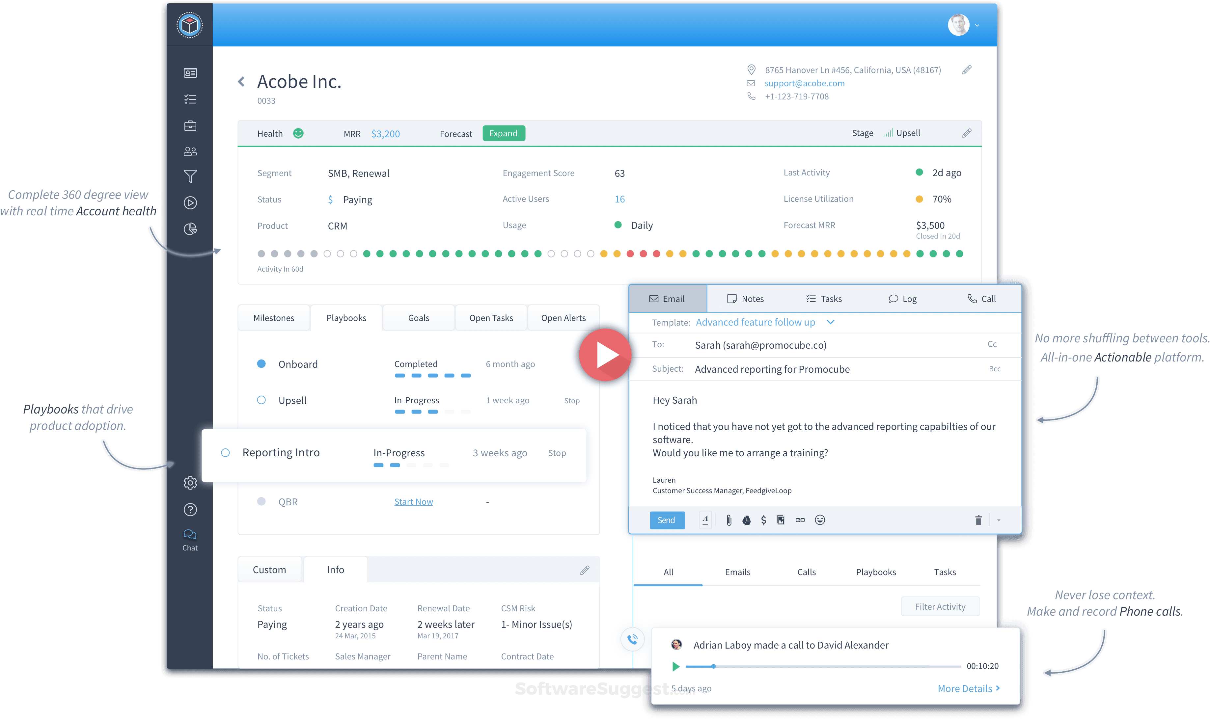Open the pie chart reports icon
Image resolution: width=1210 pixels, height=721 pixels.
pyautogui.click(x=190, y=229)
